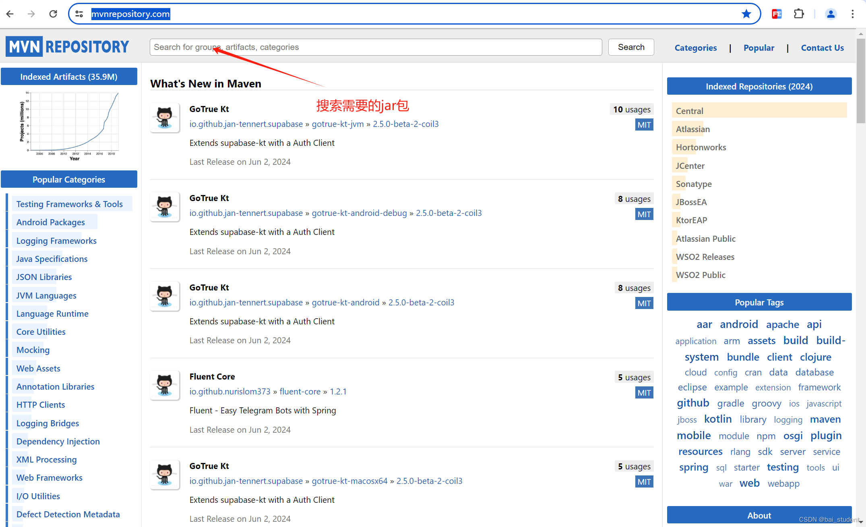Go to Contact Us page
This screenshot has width=866, height=527.
tap(822, 48)
